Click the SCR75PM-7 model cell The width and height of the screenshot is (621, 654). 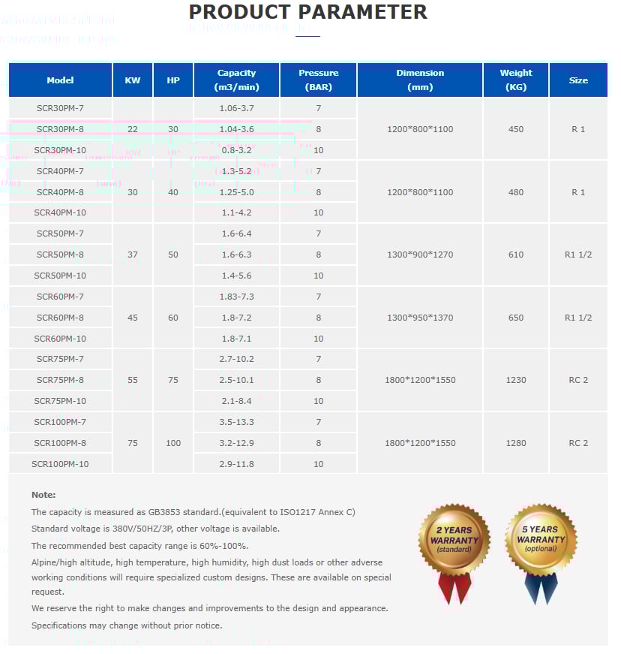pyautogui.click(x=60, y=359)
